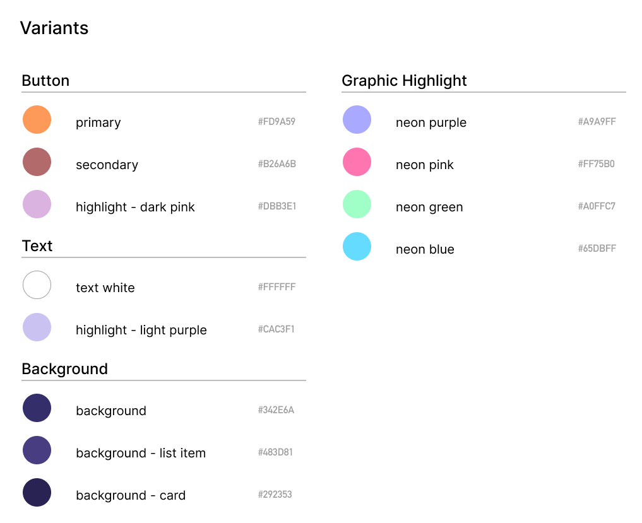Viewport: 642px width, 523px height.
Task: Click the 'background - card' label
Action: [131, 495]
